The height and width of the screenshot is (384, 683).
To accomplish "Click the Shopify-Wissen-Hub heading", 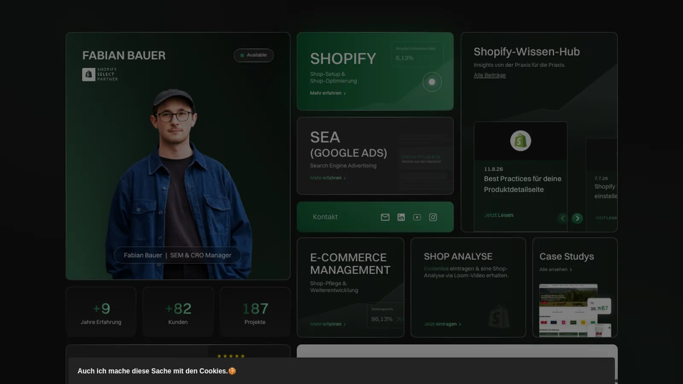I will pyautogui.click(x=527, y=52).
